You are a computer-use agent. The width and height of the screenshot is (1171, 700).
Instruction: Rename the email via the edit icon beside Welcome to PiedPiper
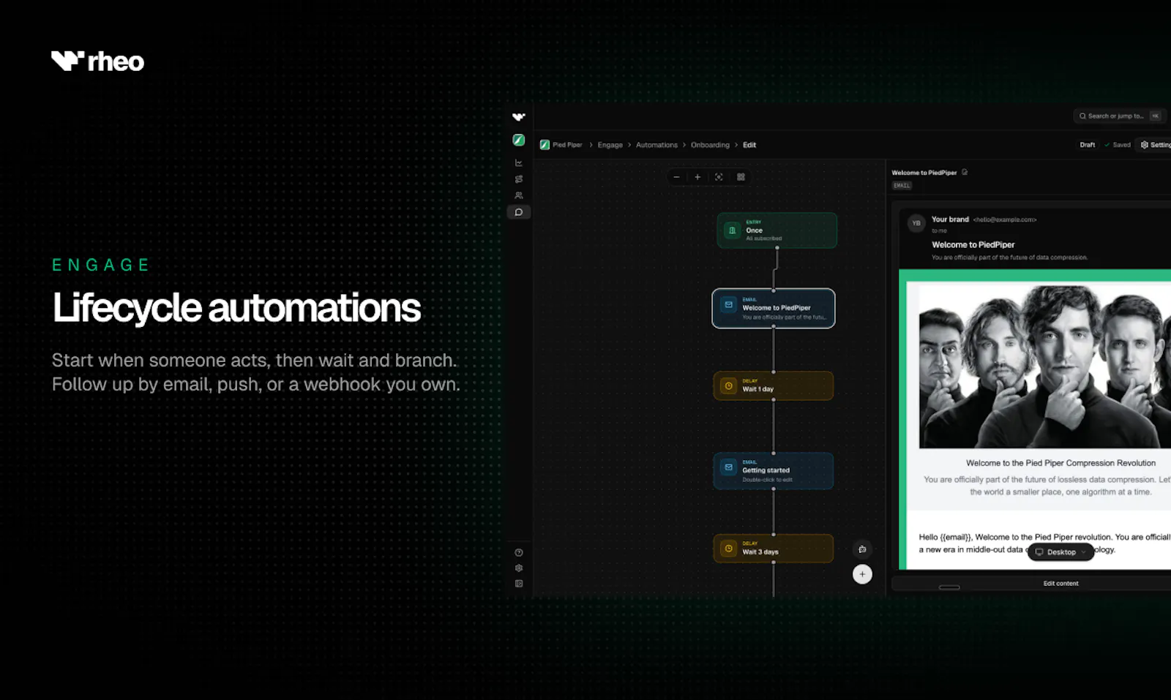(x=965, y=173)
